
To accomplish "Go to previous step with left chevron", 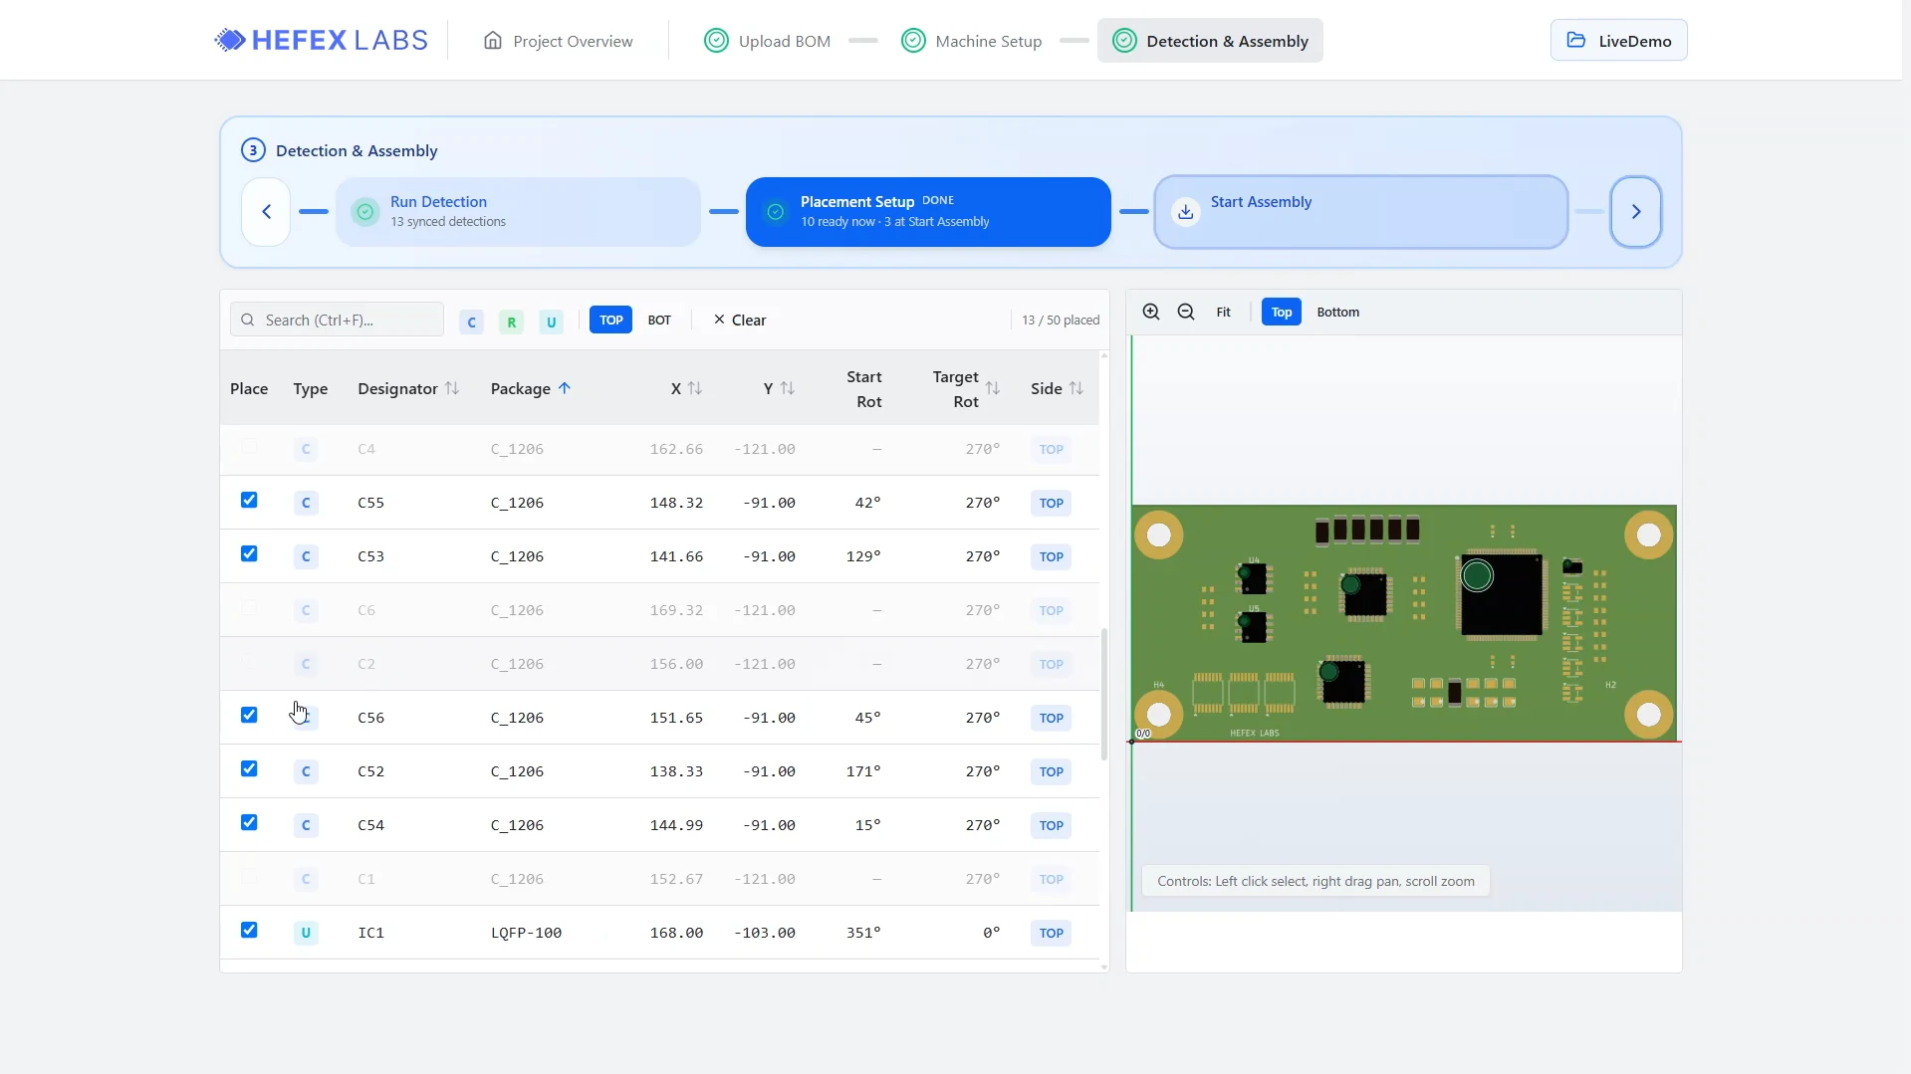I will coord(266,212).
